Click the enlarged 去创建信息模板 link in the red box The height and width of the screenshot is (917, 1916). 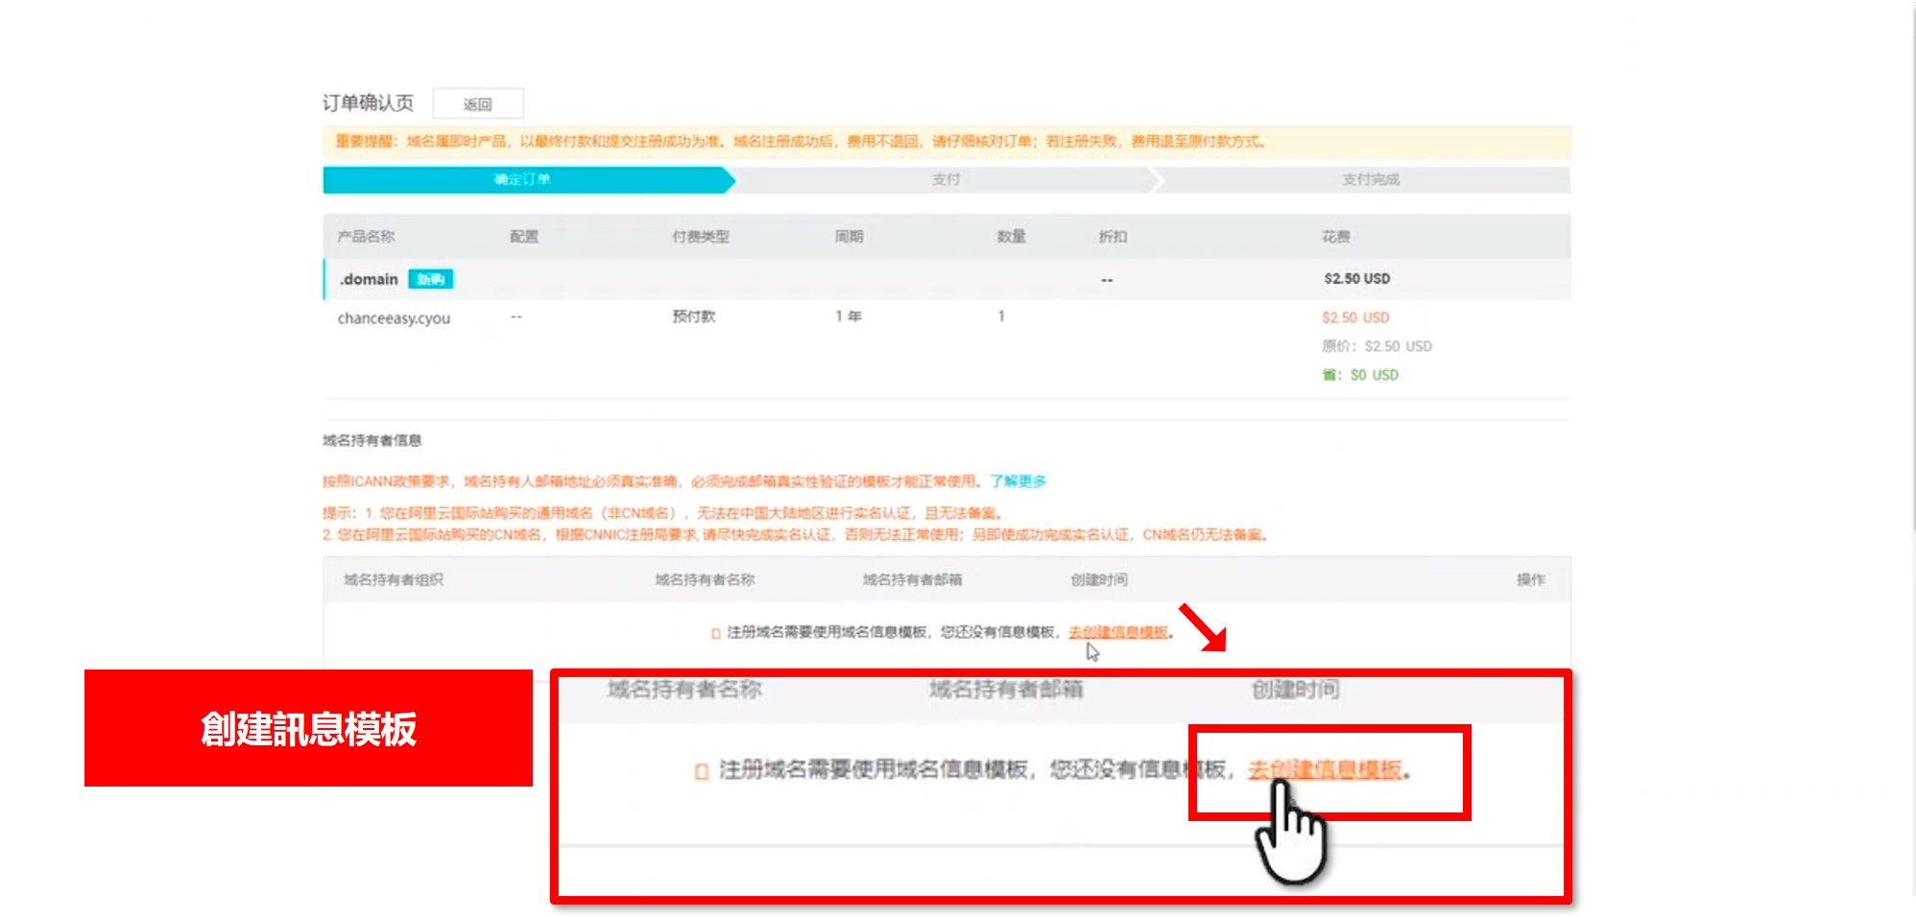pyautogui.click(x=1325, y=769)
